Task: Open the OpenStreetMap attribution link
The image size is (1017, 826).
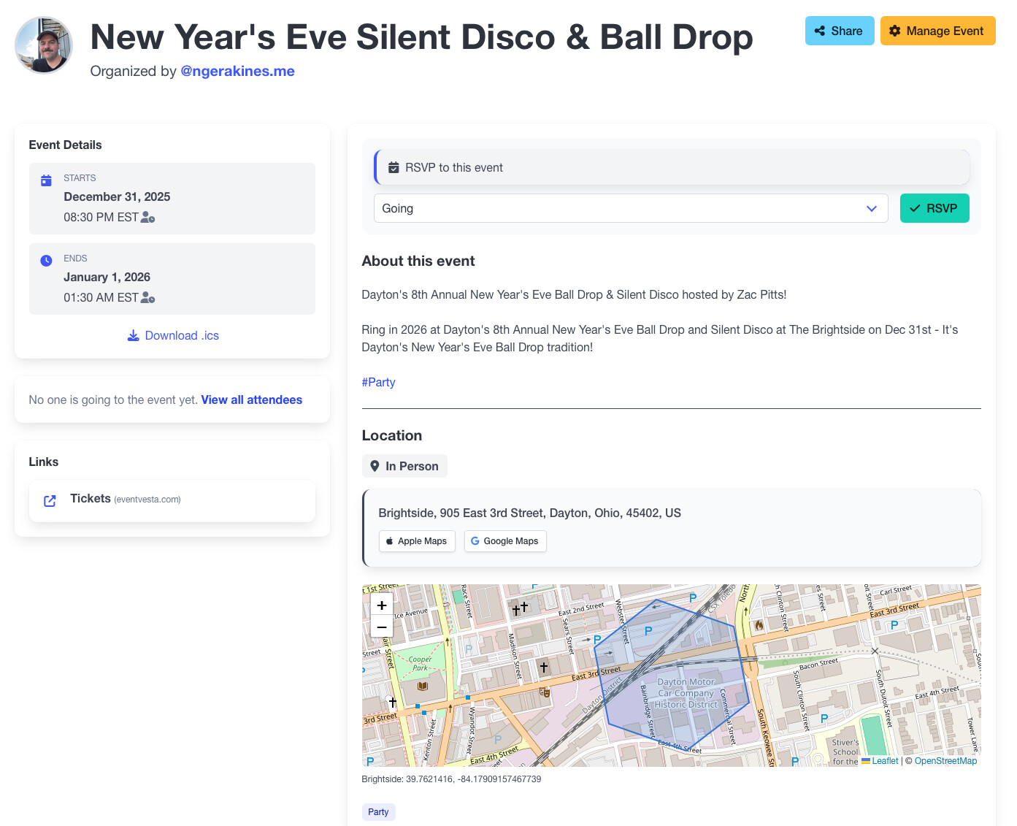Action: (945, 761)
